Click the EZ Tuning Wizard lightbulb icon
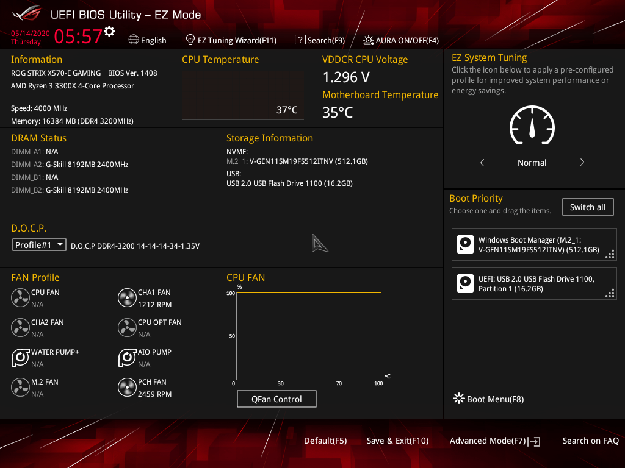Viewport: 625px width, 468px height. pyautogui.click(x=190, y=40)
